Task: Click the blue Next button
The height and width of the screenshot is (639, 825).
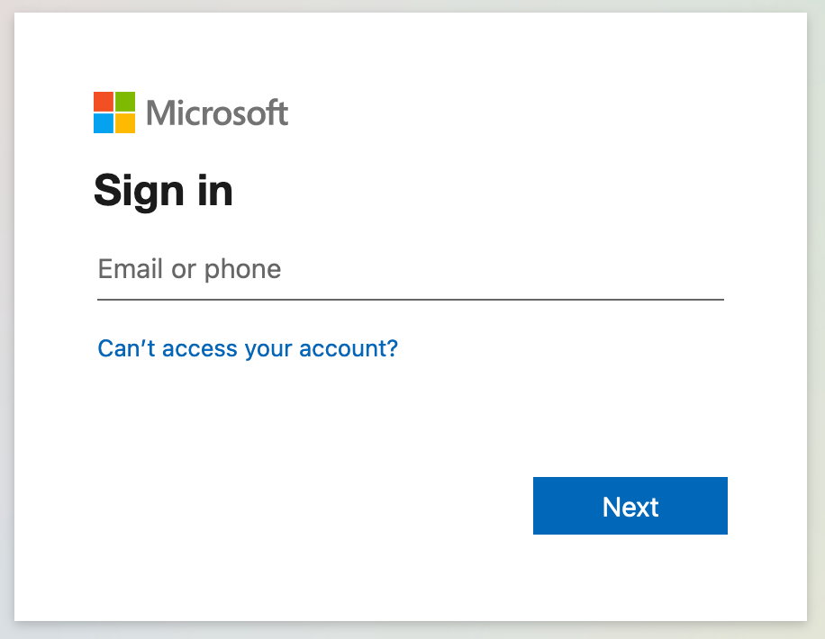Action: (630, 506)
